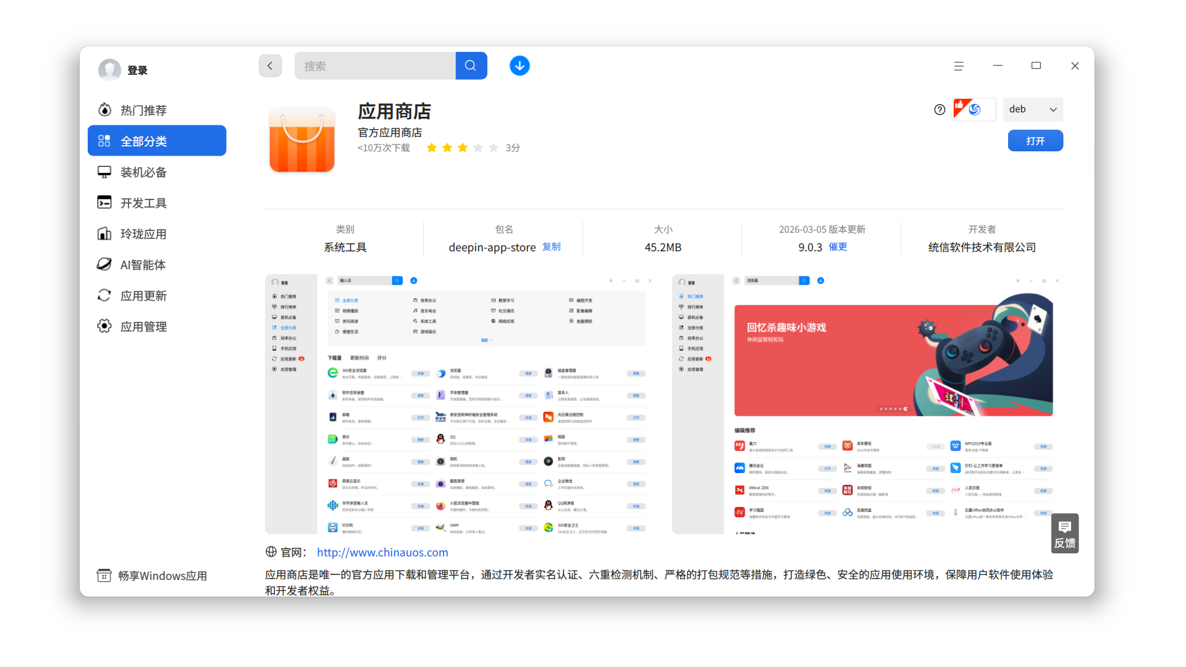Select 全部分类 in the sidebar
Viewport: 1186px width, 667px height.
(157, 141)
